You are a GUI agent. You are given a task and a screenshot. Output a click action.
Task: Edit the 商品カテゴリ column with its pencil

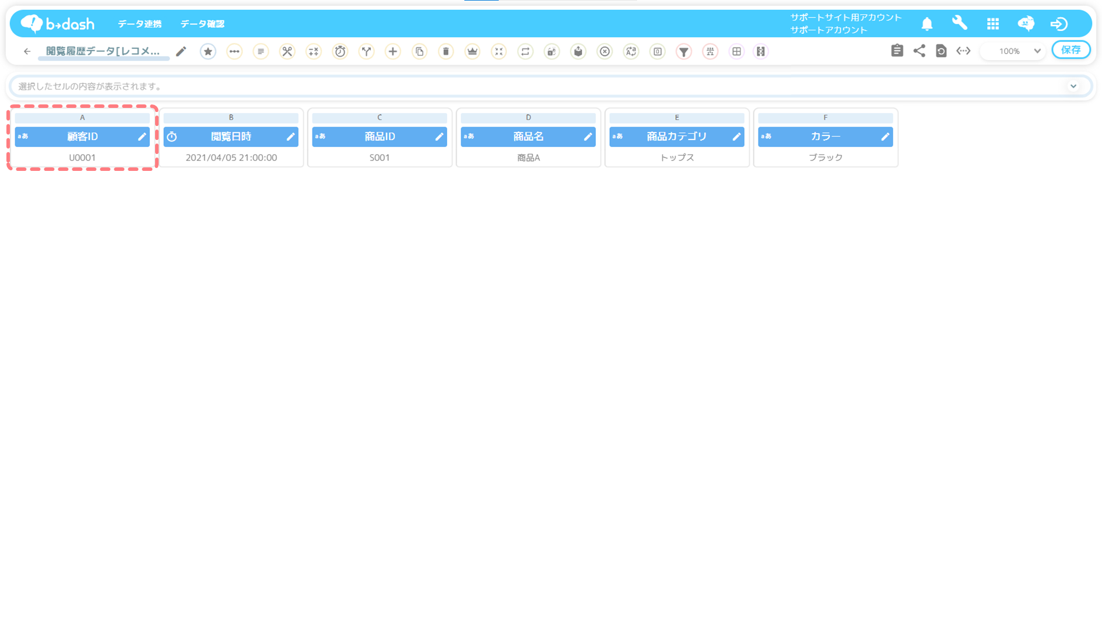736,136
